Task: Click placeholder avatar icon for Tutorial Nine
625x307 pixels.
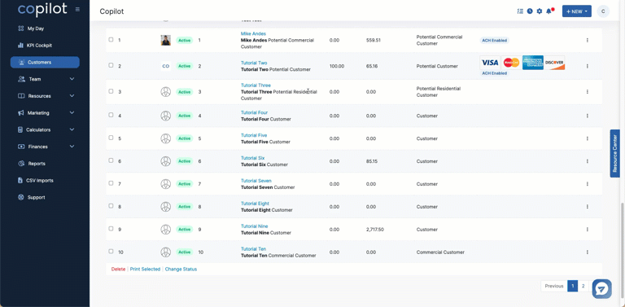Action: point(166,230)
